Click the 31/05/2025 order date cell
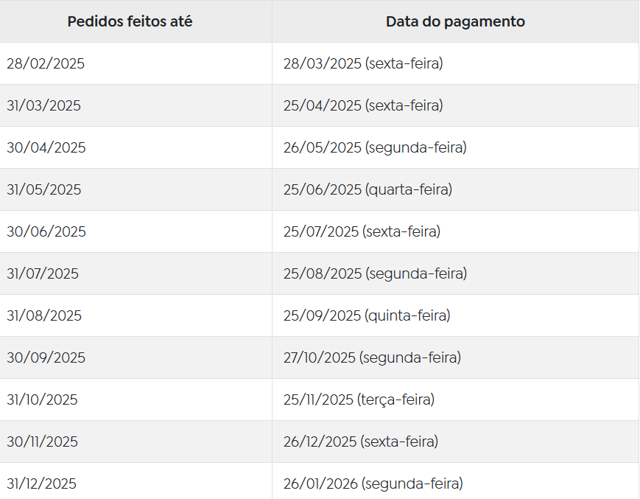 [136, 189]
